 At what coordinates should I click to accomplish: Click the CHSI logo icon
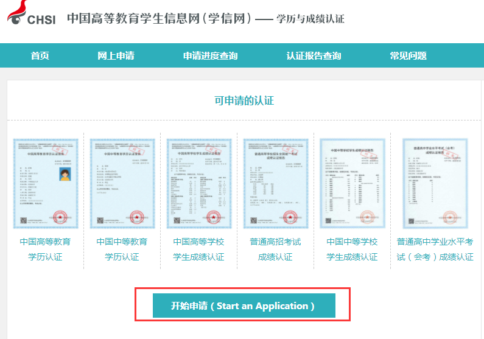32,15
